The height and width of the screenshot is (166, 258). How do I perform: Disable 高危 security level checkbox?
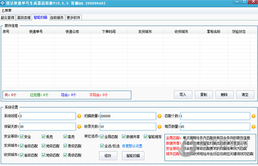(65, 136)
